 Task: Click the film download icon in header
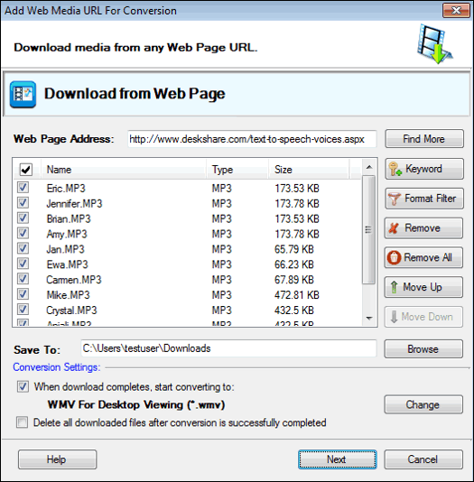[434, 43]
